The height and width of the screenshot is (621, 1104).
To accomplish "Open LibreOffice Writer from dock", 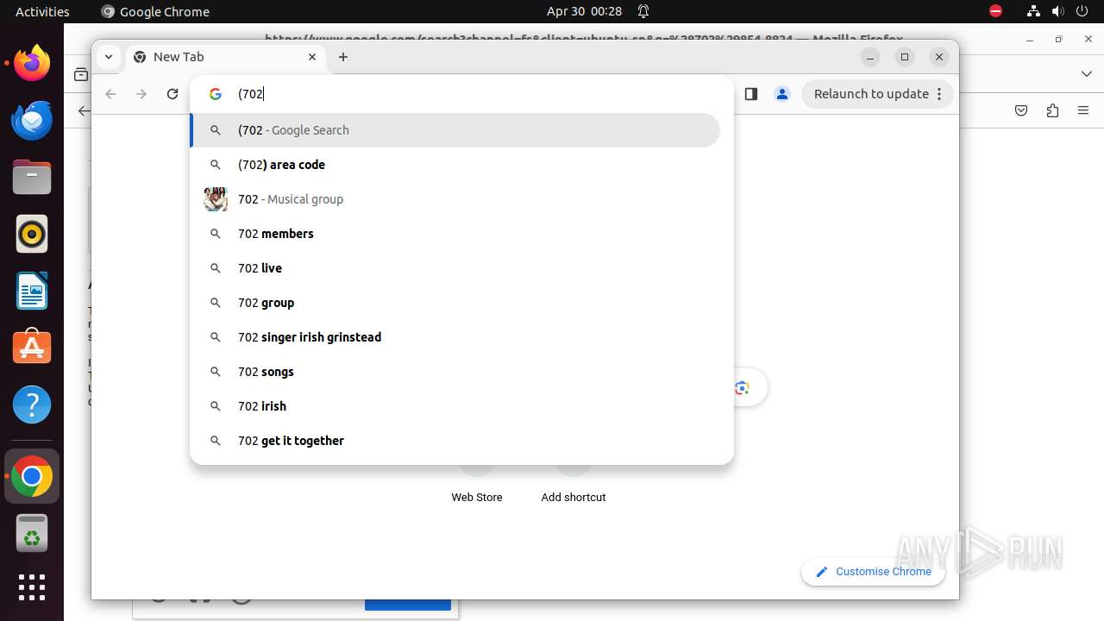I will coord(32,291).
